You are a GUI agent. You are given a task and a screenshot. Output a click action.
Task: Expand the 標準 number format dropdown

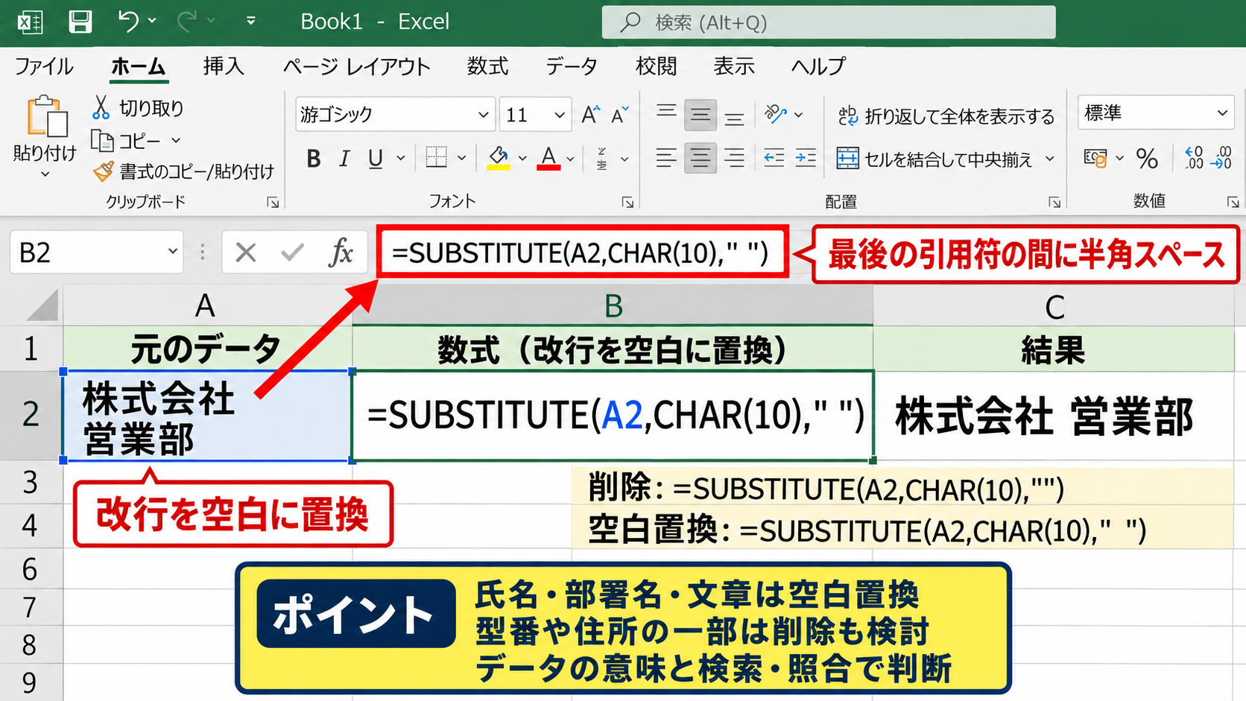point(1222,113)
